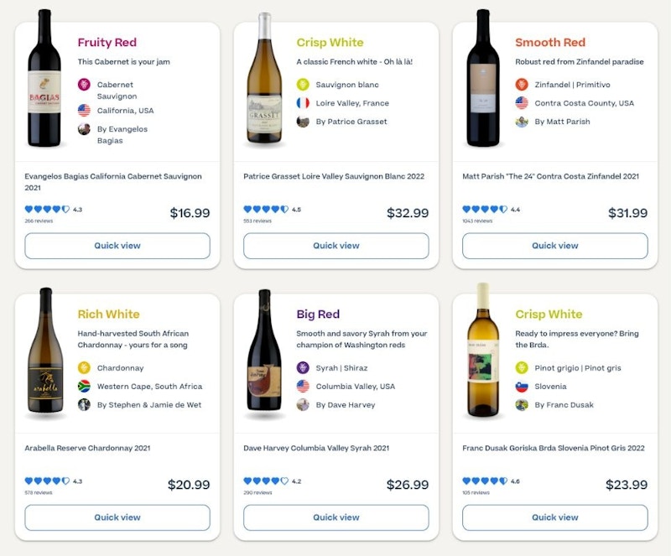Click the Arabella Chardonnay bottle image

click(45, 352)
